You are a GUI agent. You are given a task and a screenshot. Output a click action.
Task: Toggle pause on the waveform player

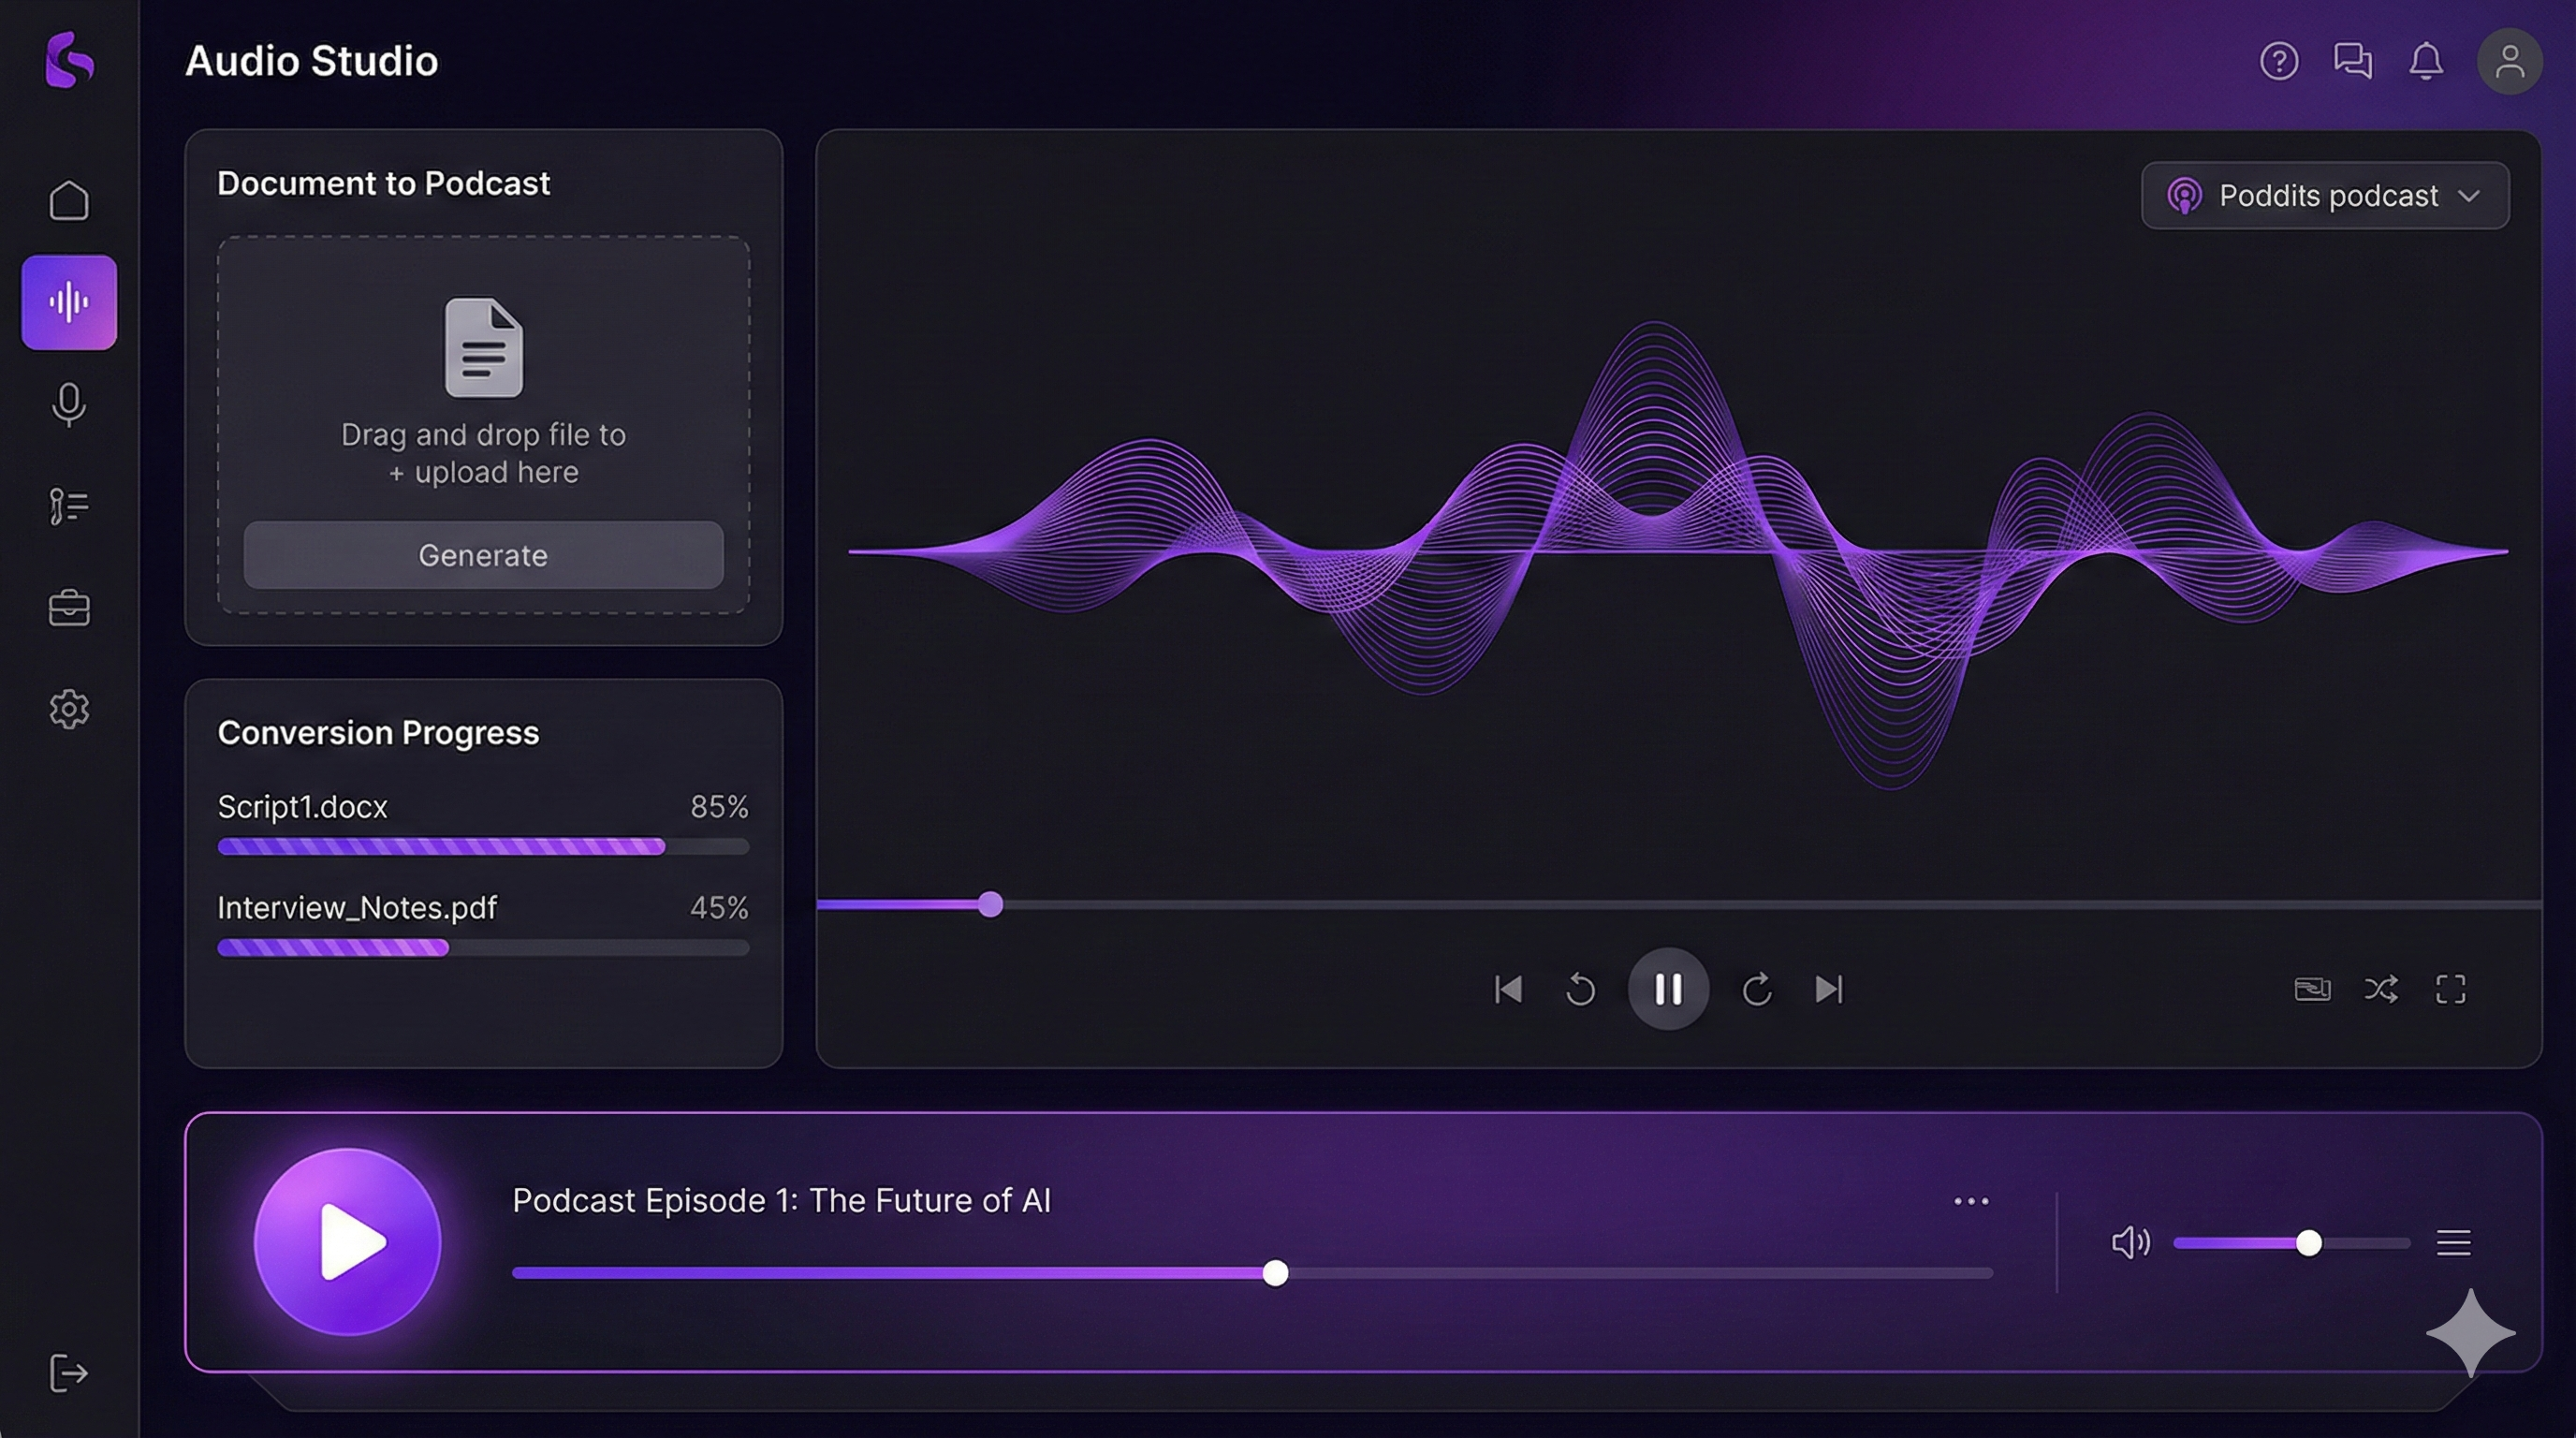pyautogui.click(x=1667, y=989)
